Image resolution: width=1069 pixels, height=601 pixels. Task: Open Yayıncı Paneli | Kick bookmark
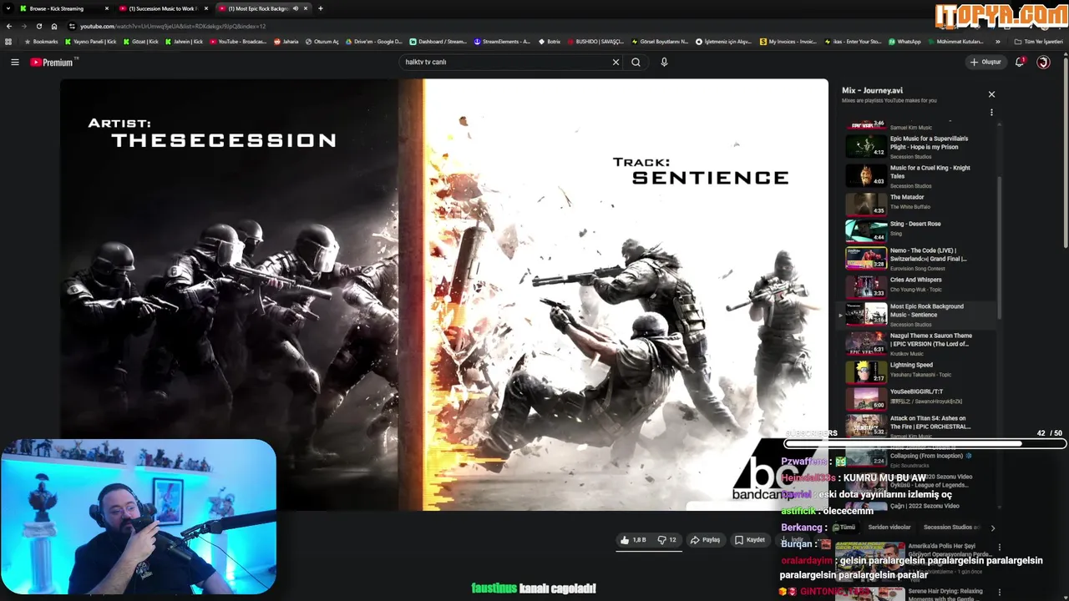coord(91,41)
